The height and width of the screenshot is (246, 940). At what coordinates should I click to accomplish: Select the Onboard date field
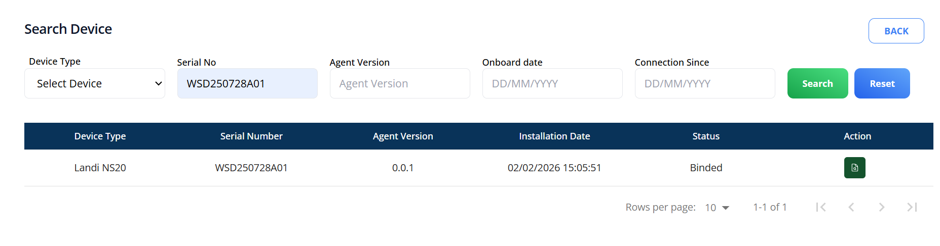552,83
